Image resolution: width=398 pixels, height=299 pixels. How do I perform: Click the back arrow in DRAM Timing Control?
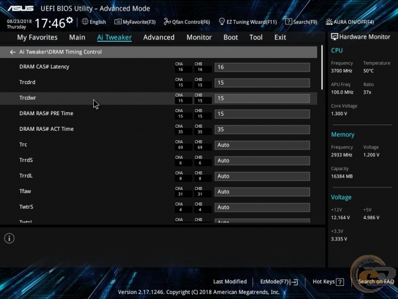[x=12, y=52]
